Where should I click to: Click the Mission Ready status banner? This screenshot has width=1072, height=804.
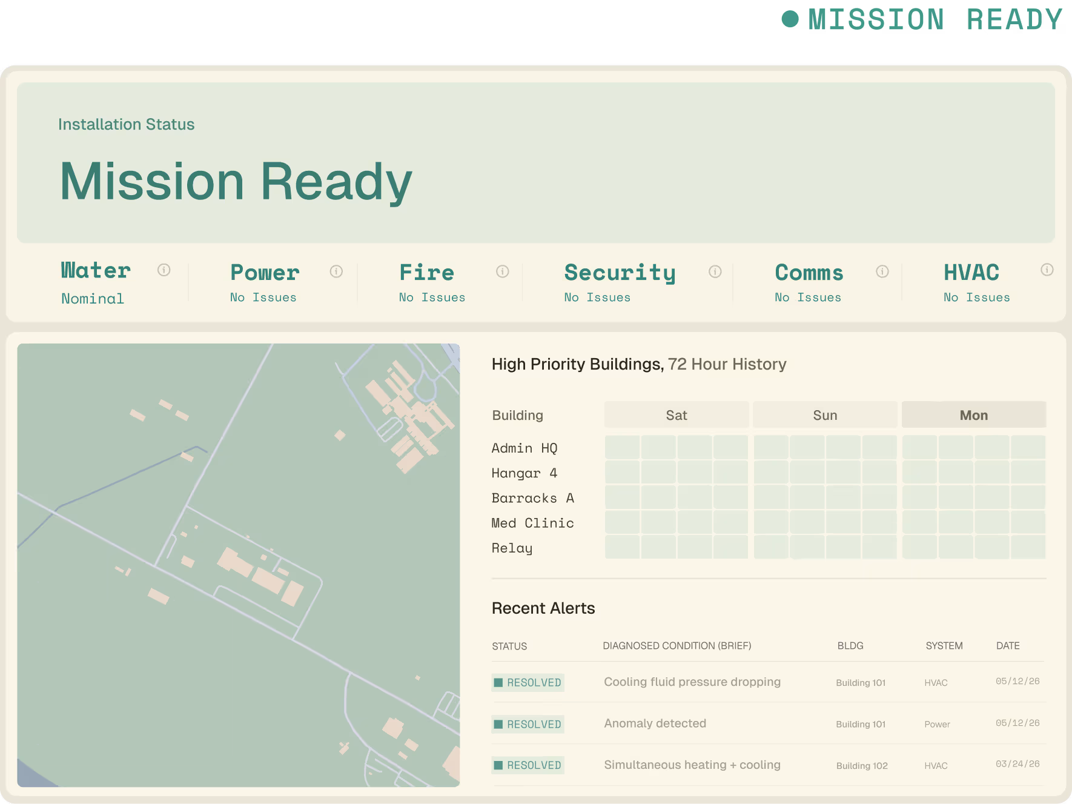pos(536,163)
